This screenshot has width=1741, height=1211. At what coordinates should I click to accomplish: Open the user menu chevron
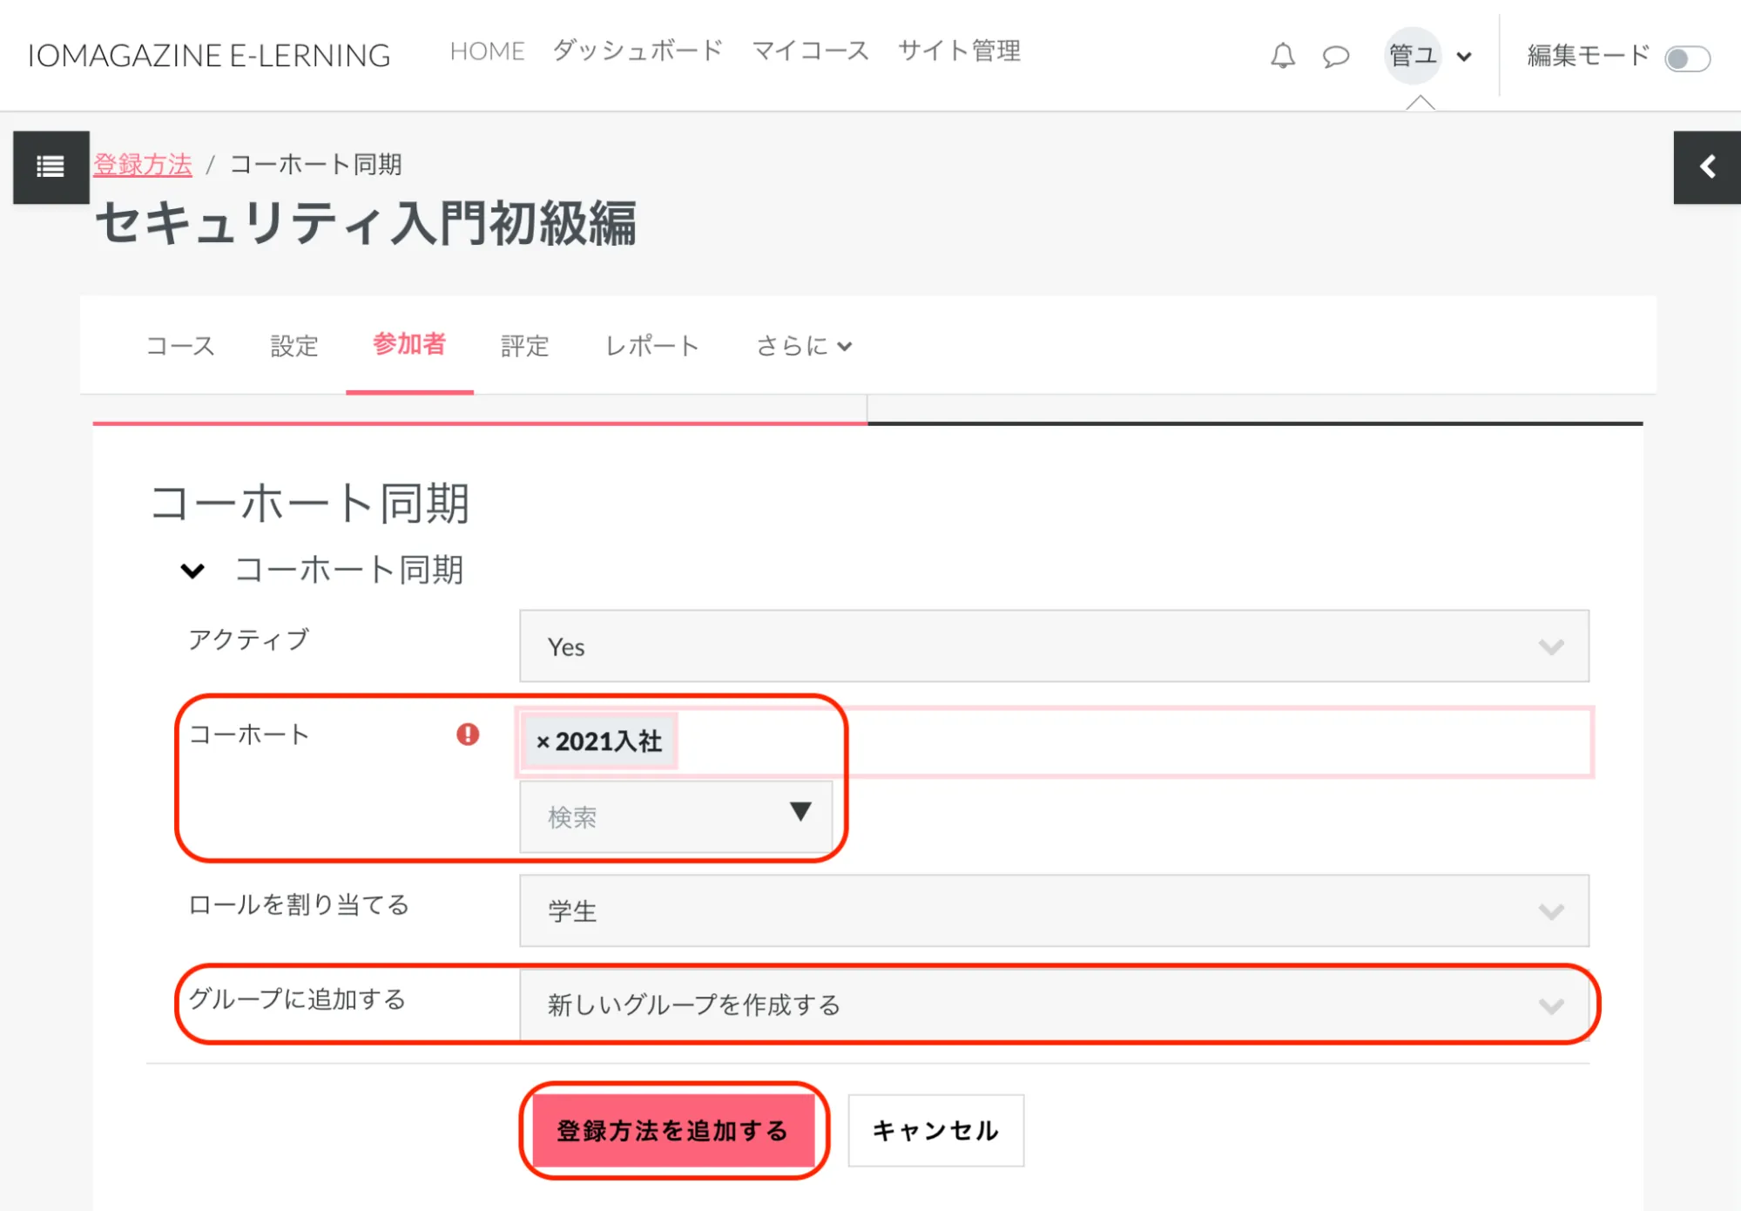(1464, 58)
